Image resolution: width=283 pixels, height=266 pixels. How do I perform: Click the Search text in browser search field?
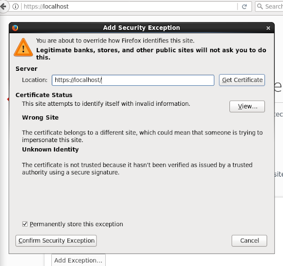tap(274, 7)
